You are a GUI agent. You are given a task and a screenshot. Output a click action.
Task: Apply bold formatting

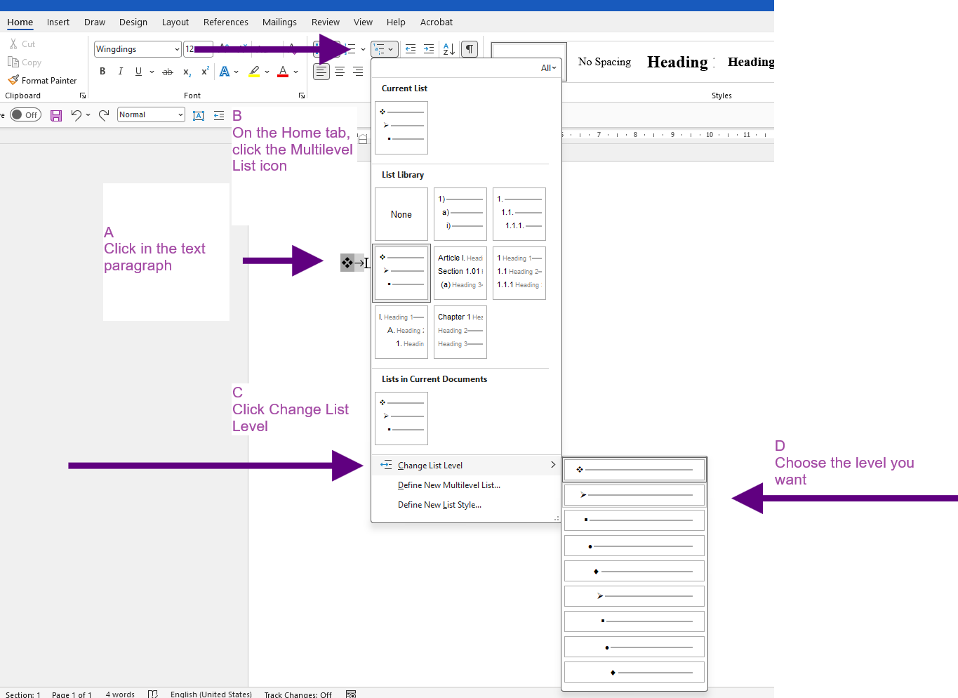(x=102, y=72)
